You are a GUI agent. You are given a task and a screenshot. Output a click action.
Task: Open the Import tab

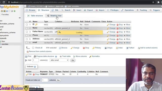coord(100,10)
